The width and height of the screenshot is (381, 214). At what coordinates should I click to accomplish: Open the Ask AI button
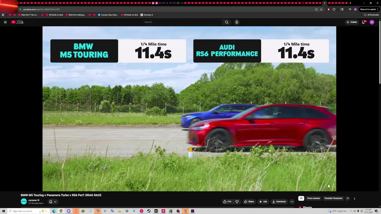click(263, 202)
